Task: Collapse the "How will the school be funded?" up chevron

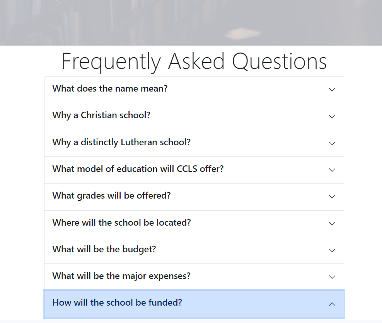Action: [x=332, y=304]
